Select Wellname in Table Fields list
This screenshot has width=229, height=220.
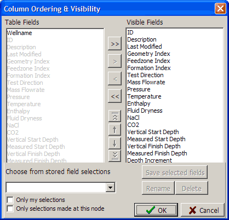(19, 33)
